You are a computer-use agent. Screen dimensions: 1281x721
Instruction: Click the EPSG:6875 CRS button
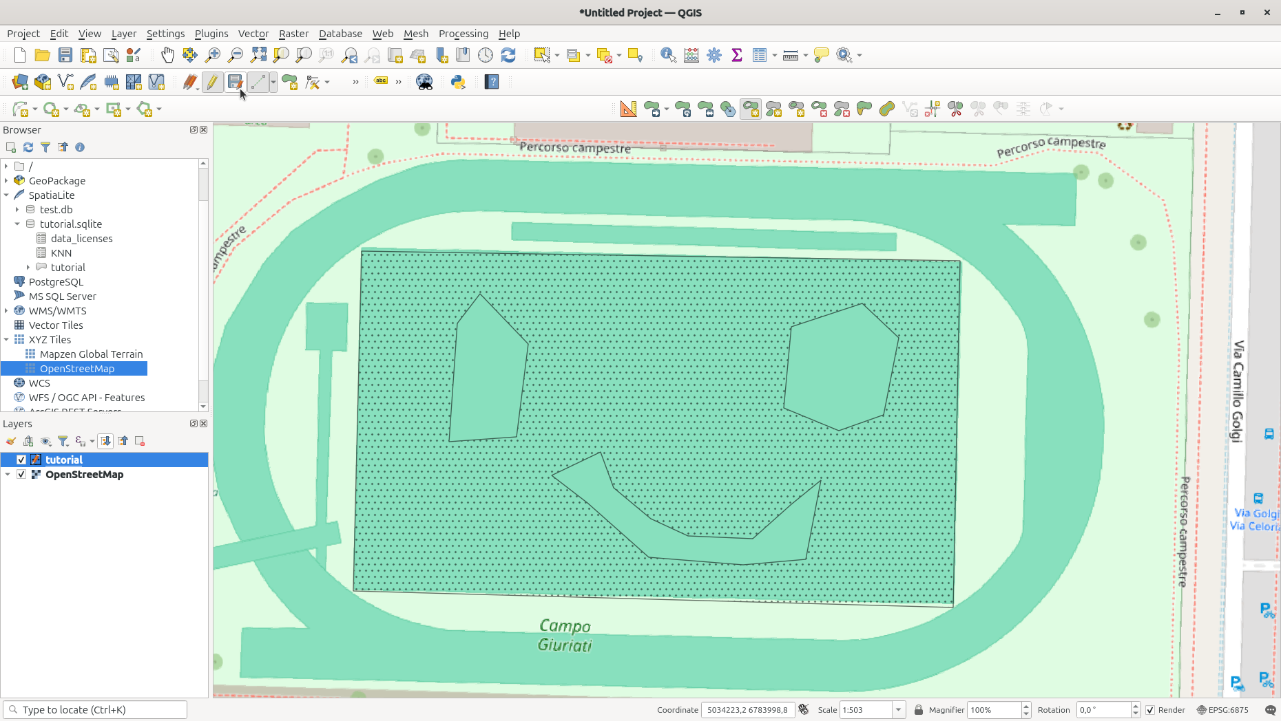1223,710
